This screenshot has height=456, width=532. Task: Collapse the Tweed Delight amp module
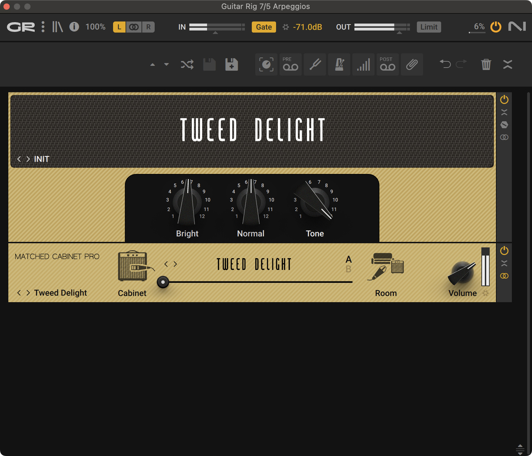pyautogui.click(x=504, y=112)
